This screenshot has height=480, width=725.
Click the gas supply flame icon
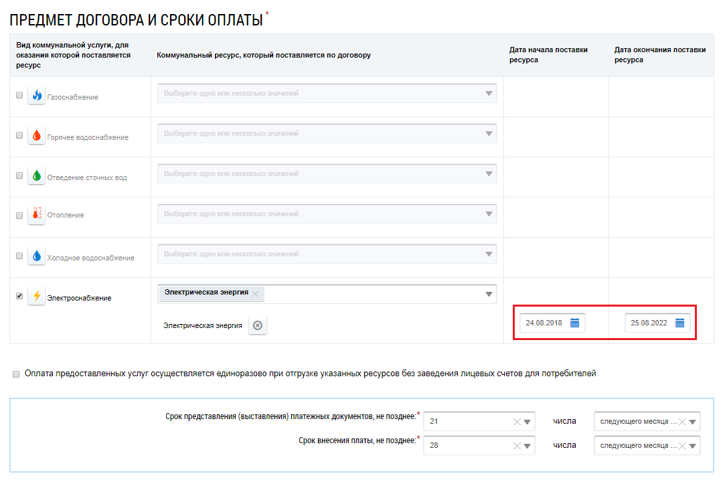pyautogui.click(x=36, y=96)
